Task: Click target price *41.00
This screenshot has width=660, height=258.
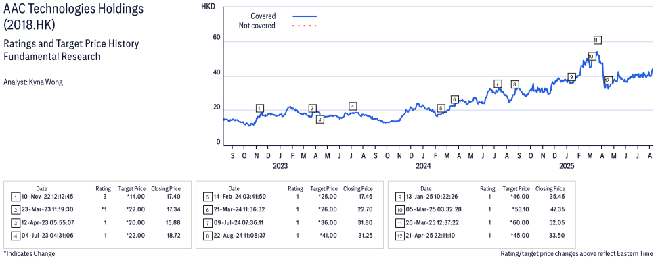Action: (328, 235)
